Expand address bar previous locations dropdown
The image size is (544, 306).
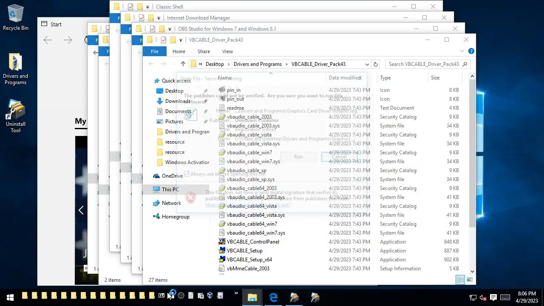click(367, 64)
